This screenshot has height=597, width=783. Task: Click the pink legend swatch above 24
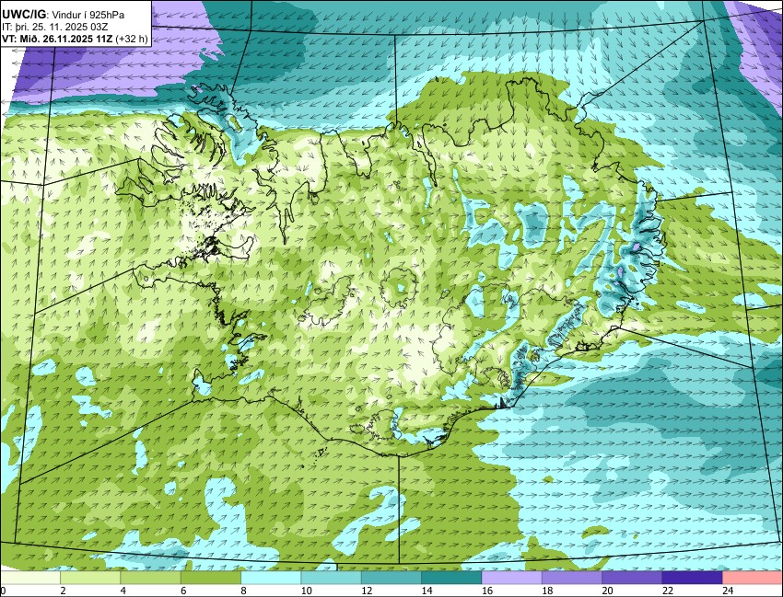pos(753,578)
